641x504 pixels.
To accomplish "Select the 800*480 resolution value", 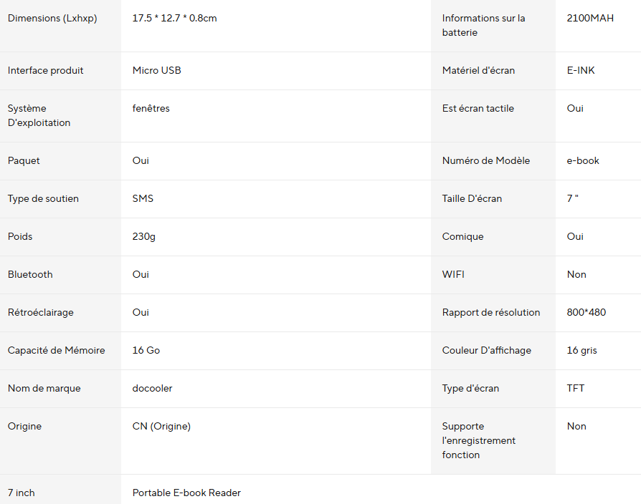I will 586,313.
